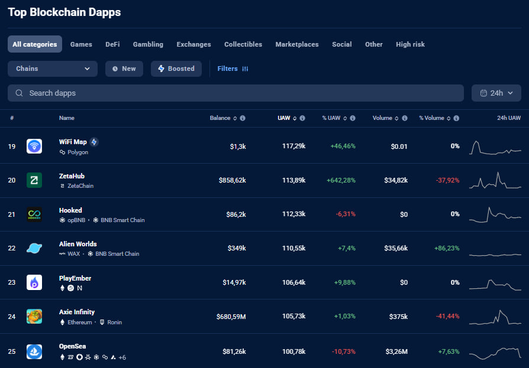529x368 pixels.
Task: Open the Hooked dapp name link
Action: point(70,210)
